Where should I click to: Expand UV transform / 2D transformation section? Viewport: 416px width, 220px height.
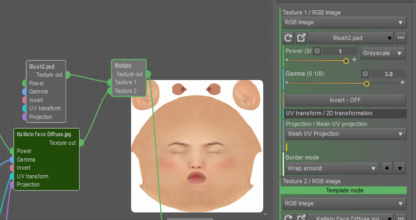pyautogui.click(x=345, y=114)
